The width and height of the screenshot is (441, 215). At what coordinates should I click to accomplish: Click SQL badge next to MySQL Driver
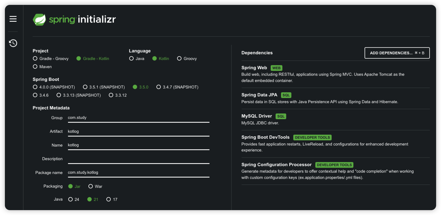pyautogui.click(x=281, y=116)
